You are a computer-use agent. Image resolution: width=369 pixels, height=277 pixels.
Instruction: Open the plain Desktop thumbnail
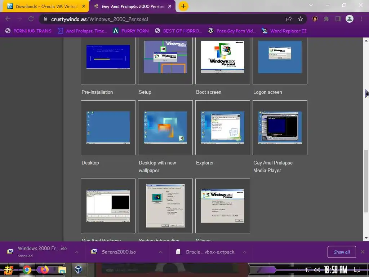[x=108, y=128]
